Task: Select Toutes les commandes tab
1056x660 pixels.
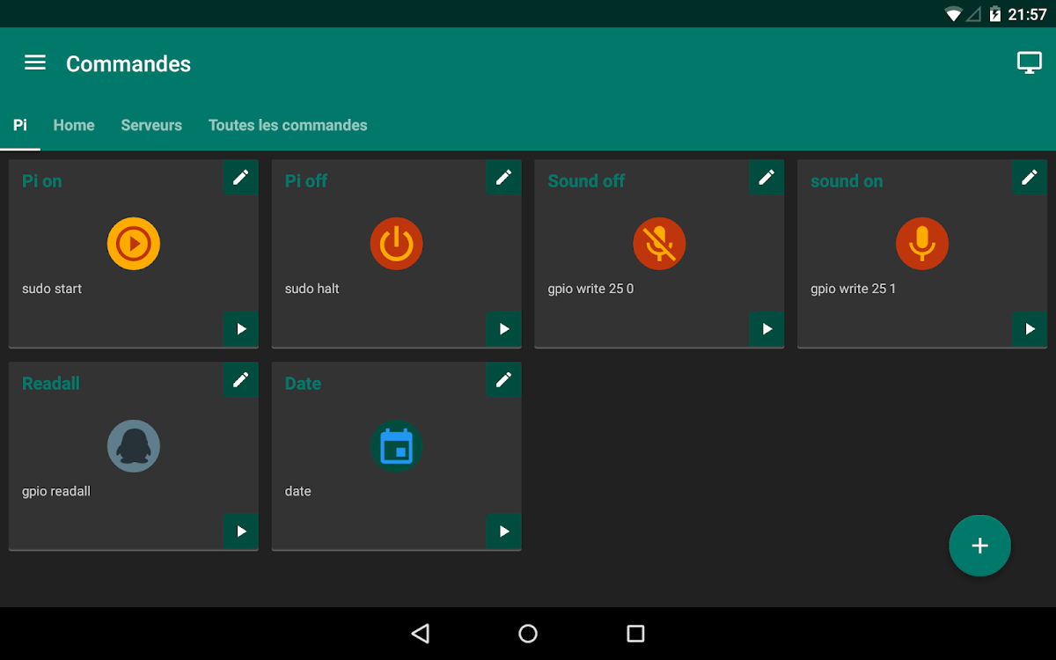Action: click(288, 125)
